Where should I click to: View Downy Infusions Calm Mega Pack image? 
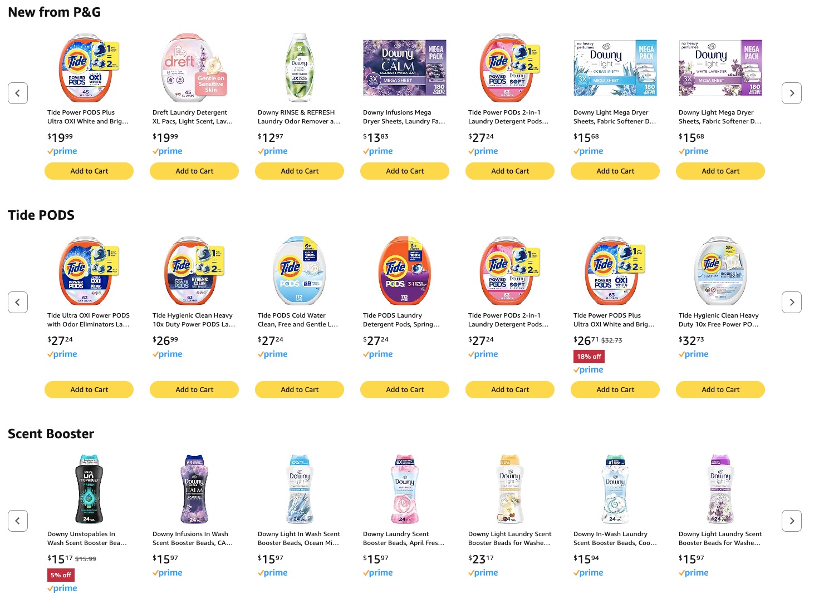click(x=404, y=68)
